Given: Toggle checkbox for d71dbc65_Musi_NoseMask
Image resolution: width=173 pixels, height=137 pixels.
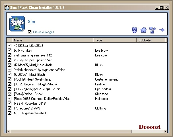Looking at the screenshot, I should pyautogui.click(x=9, y=65).
